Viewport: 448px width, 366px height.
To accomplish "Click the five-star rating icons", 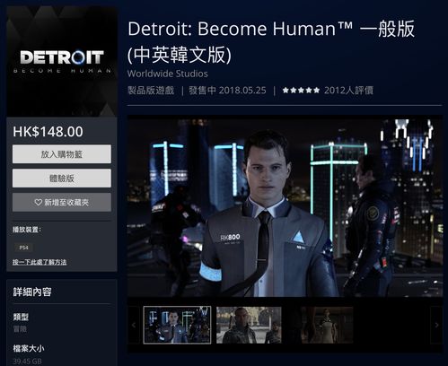I will point(301,91).
